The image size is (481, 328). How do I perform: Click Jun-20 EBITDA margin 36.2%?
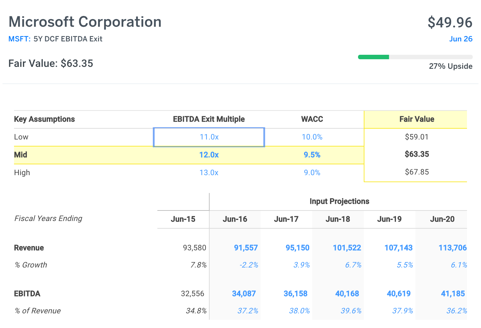[457, 311]
